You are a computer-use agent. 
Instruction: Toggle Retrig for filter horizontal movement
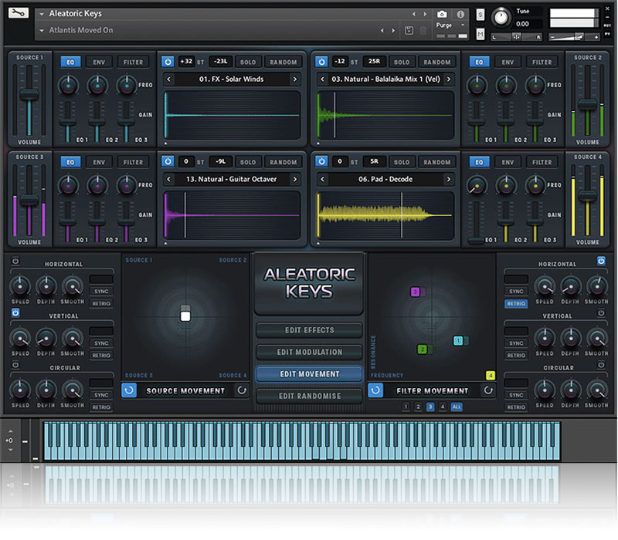pos(516,304)
